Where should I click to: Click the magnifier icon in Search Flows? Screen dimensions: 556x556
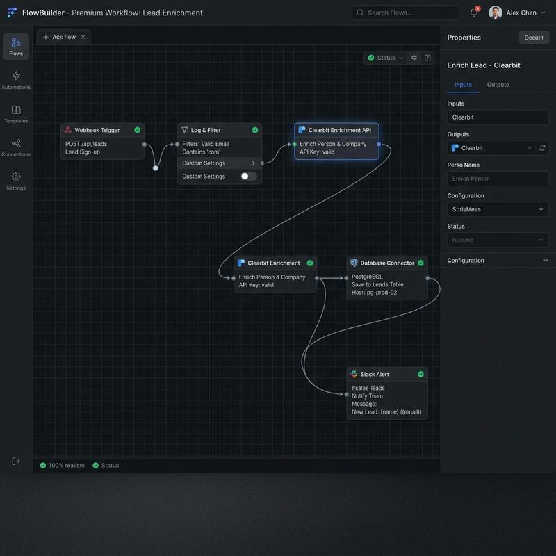point(360,13)
